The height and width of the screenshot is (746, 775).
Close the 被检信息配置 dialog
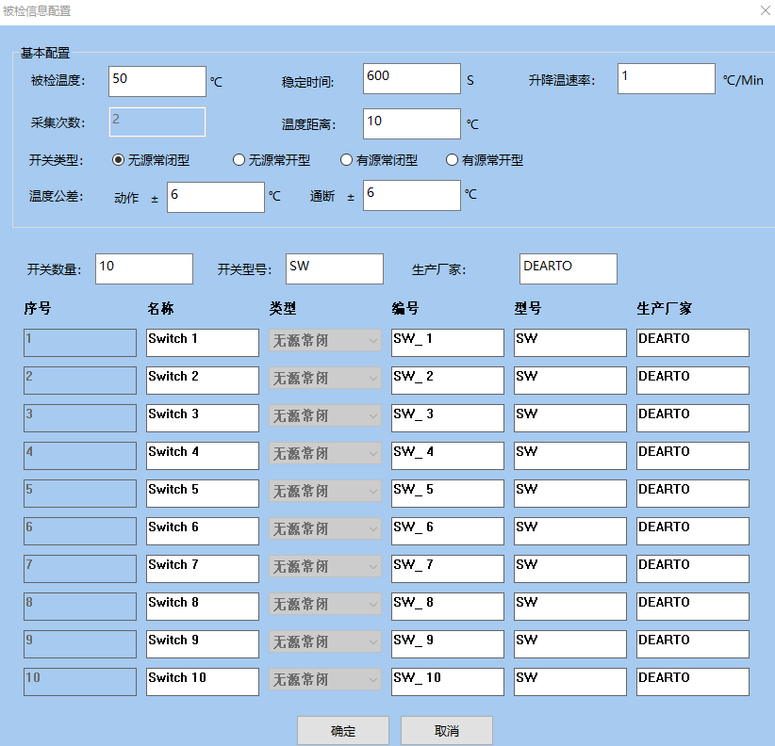[x=766, y=10]
